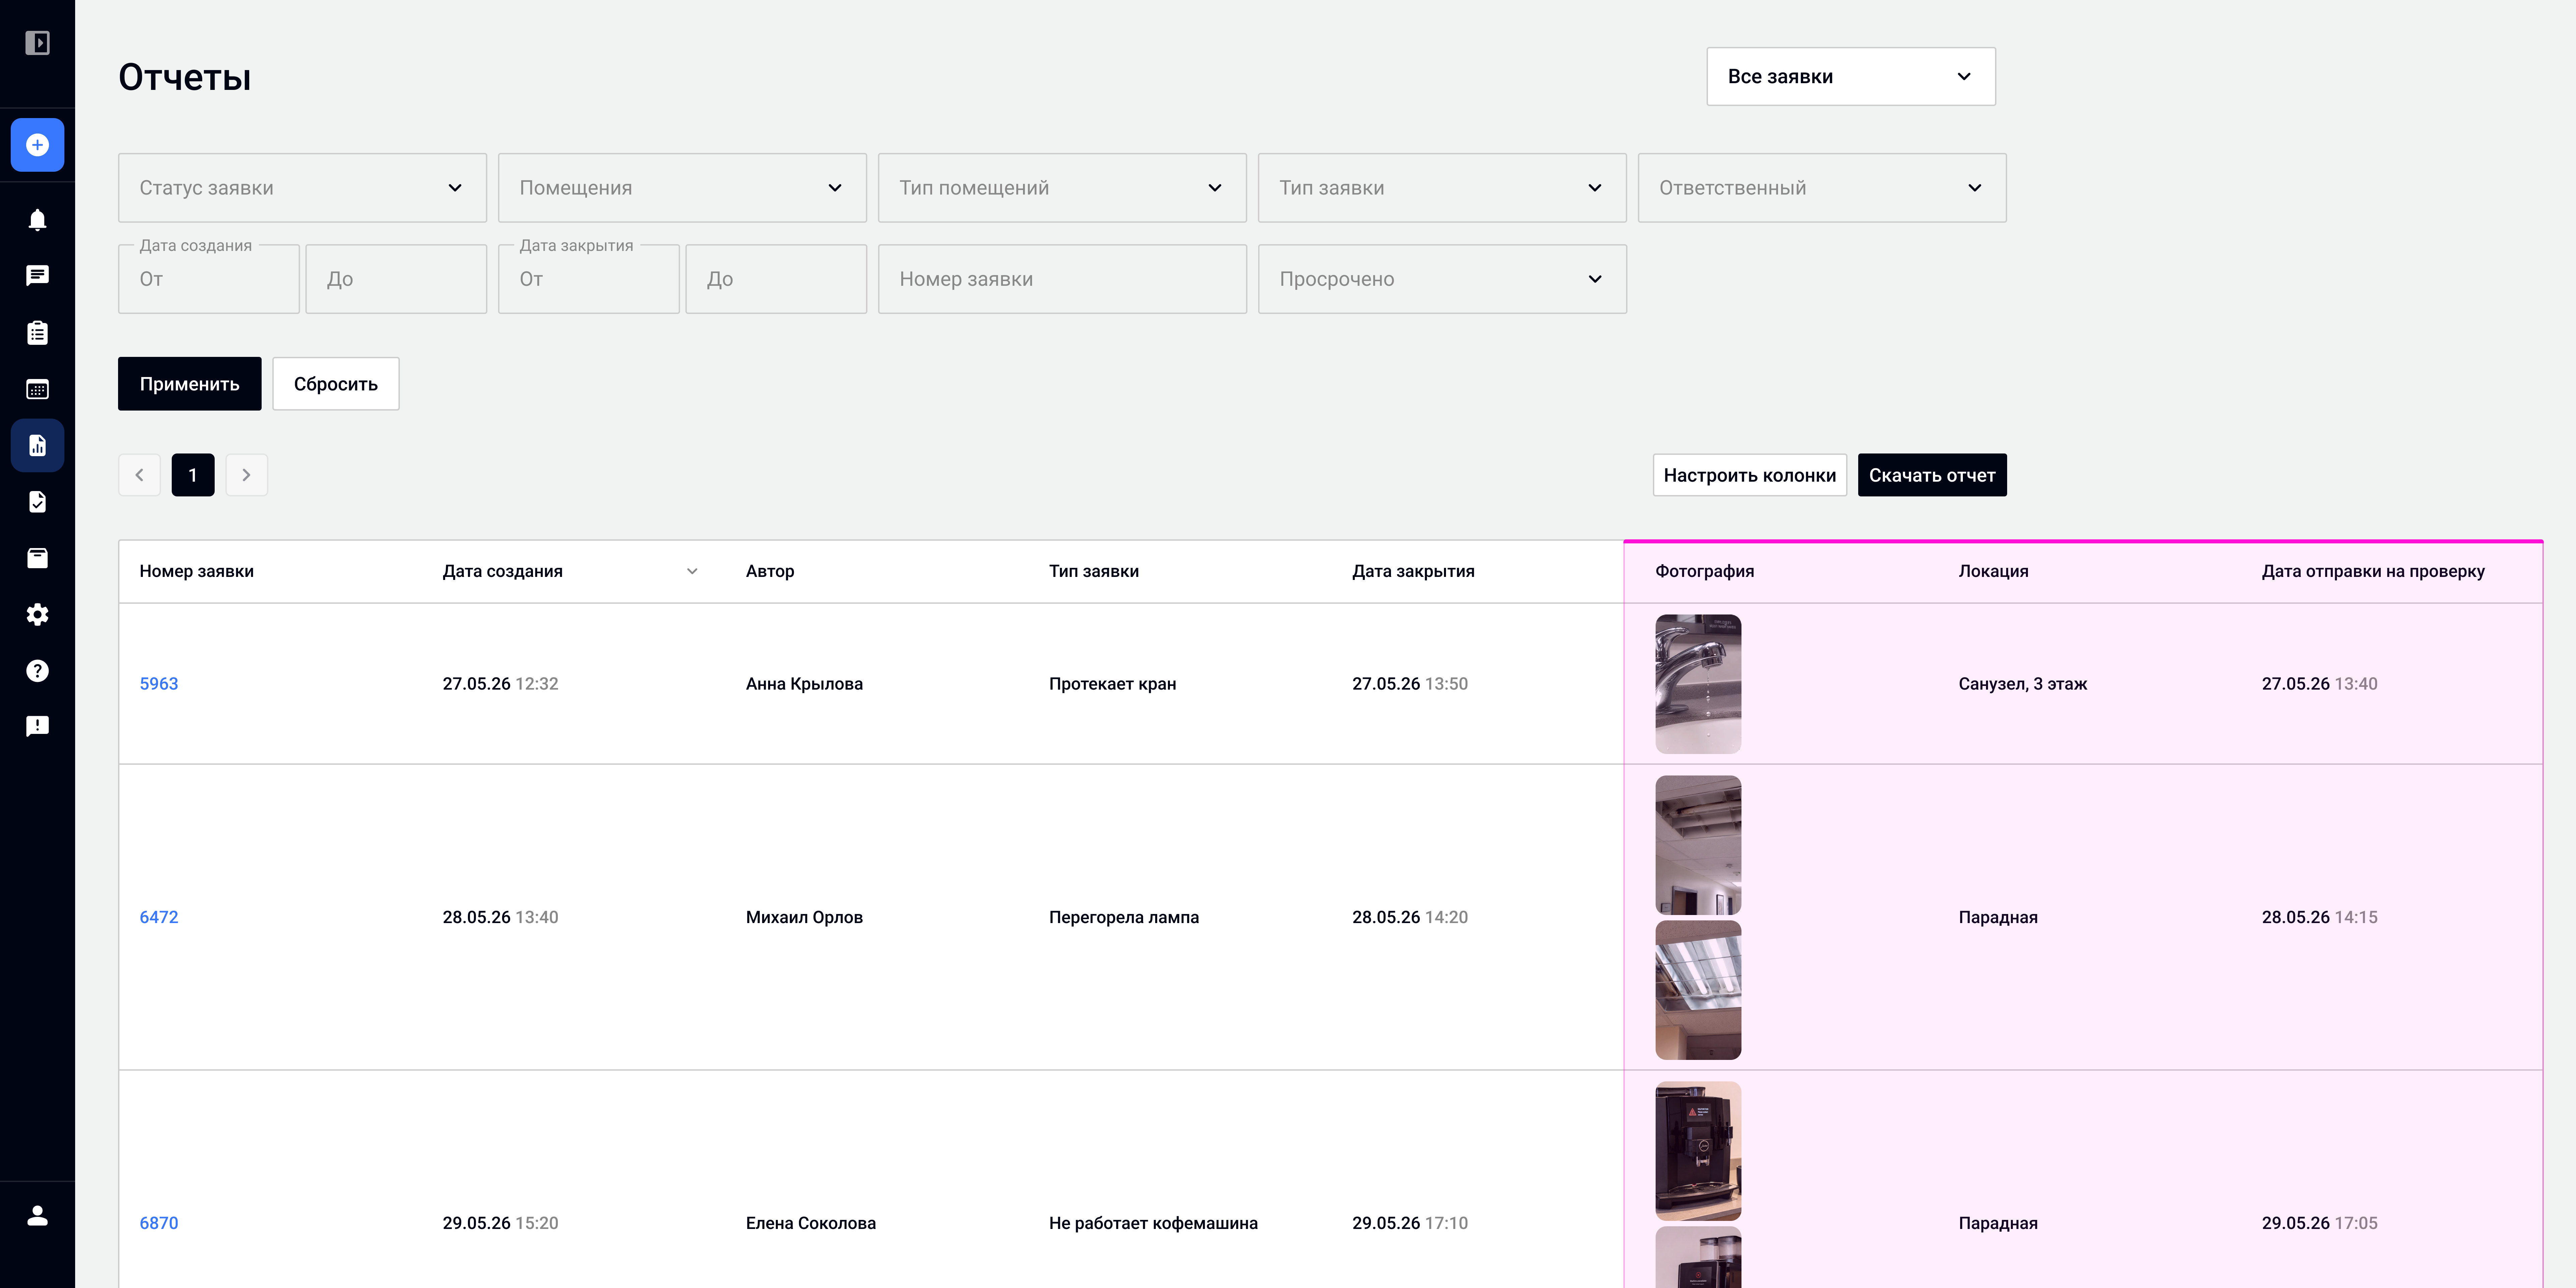Screen dimensions: 2576x1288
Task: Open the feedback exclamation icon
Action: point(37,726)
